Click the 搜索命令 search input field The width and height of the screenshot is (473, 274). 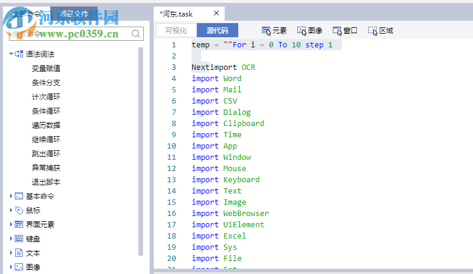76,34
